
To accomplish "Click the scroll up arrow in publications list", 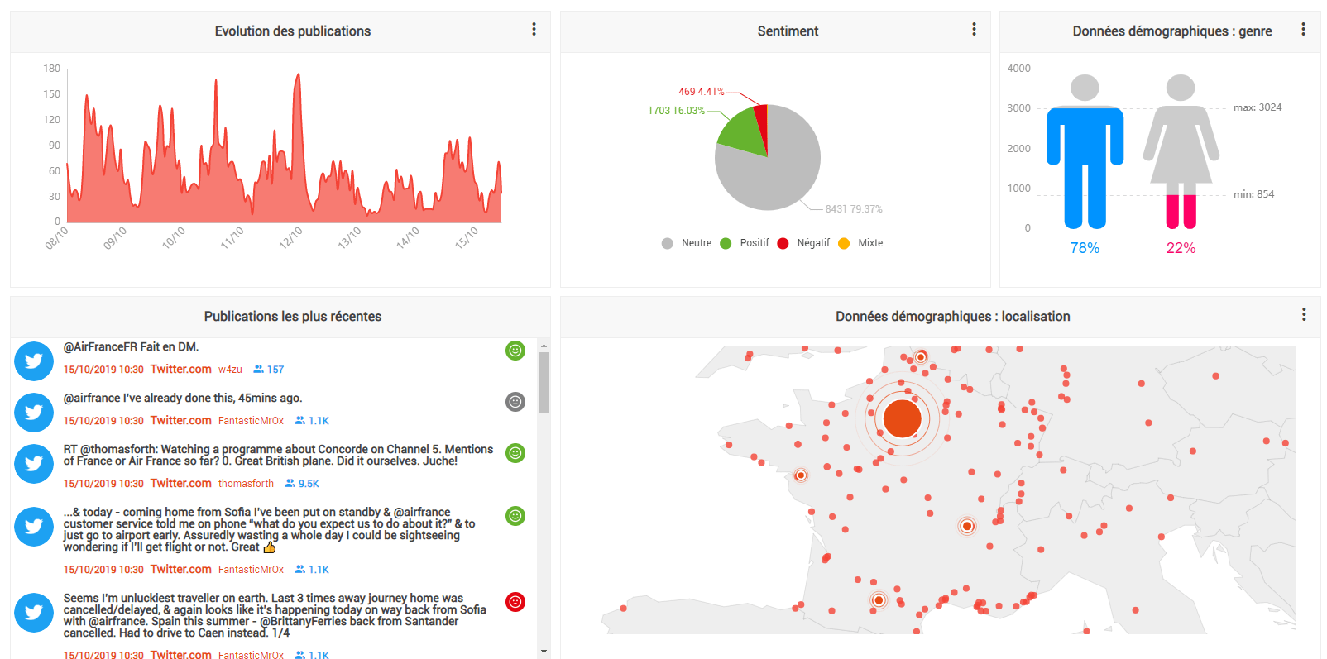I will tap(544, 345).
